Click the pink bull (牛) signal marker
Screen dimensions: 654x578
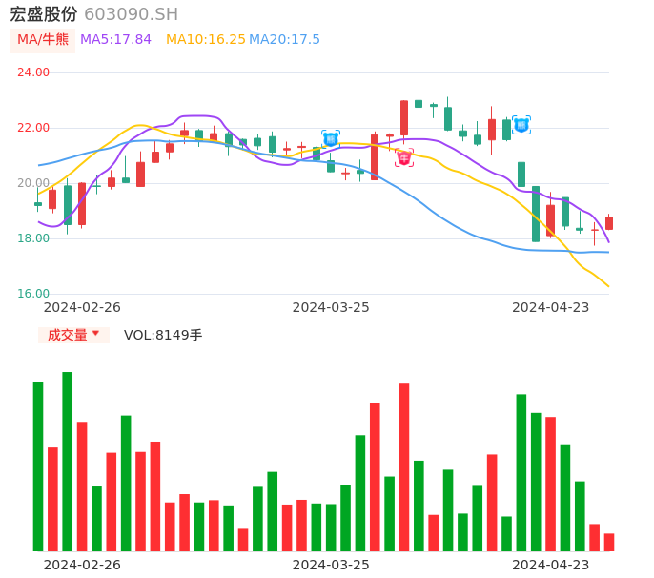tap(404, 158)
